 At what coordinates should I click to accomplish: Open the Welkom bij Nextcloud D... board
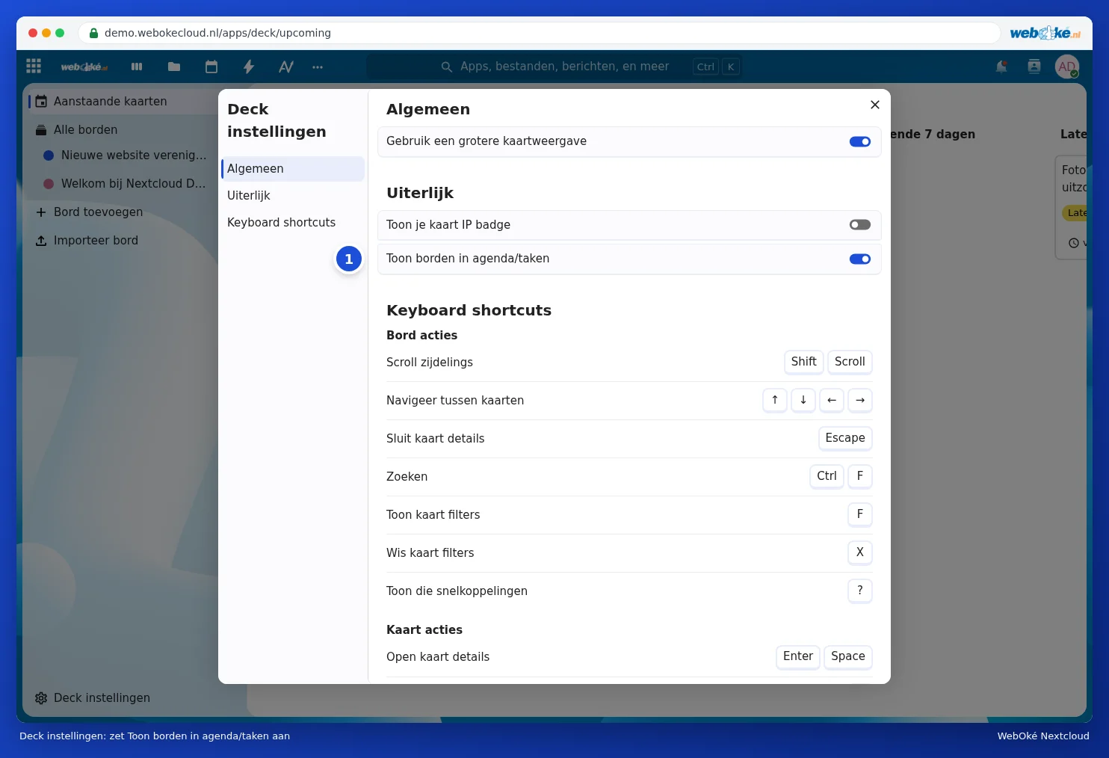pyautogui.click(x=126, y=183)
